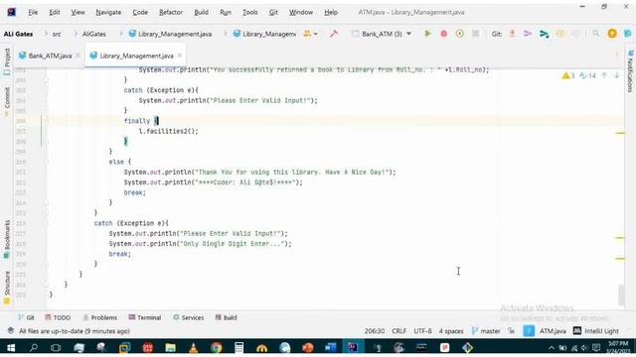
Task: Click the Git Commit arrow icon
Action: pos(528,34)
